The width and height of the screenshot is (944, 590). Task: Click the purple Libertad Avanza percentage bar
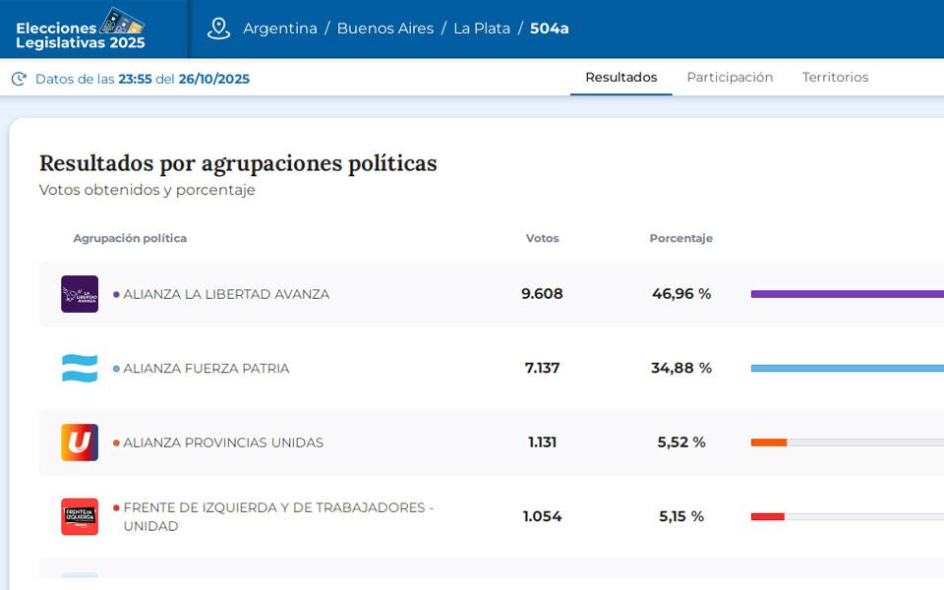[x=846, y=294]
